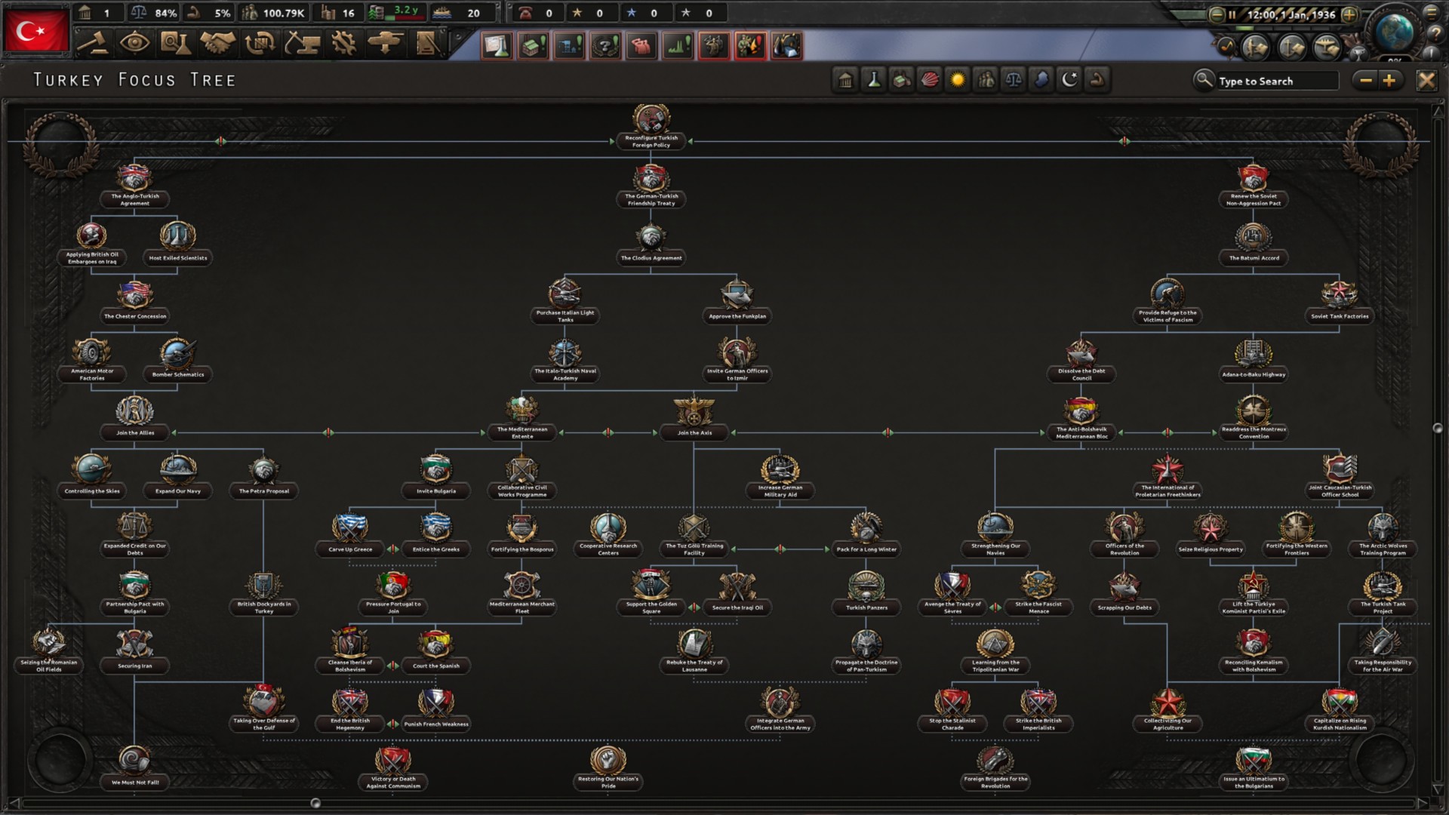Toggle the research flask focus filter
1449x815 pixels.
[x=874, y=80]
